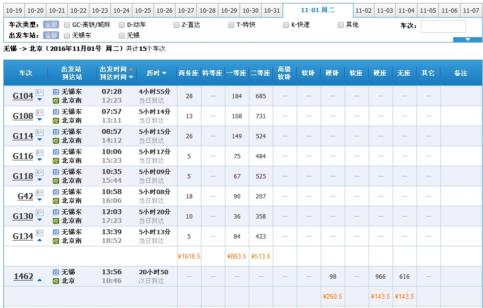The height and width of the screenshot is (308, 483).
Task: Click the 终 icon next to 北京 for train 1462
Action: pos(55,280)
